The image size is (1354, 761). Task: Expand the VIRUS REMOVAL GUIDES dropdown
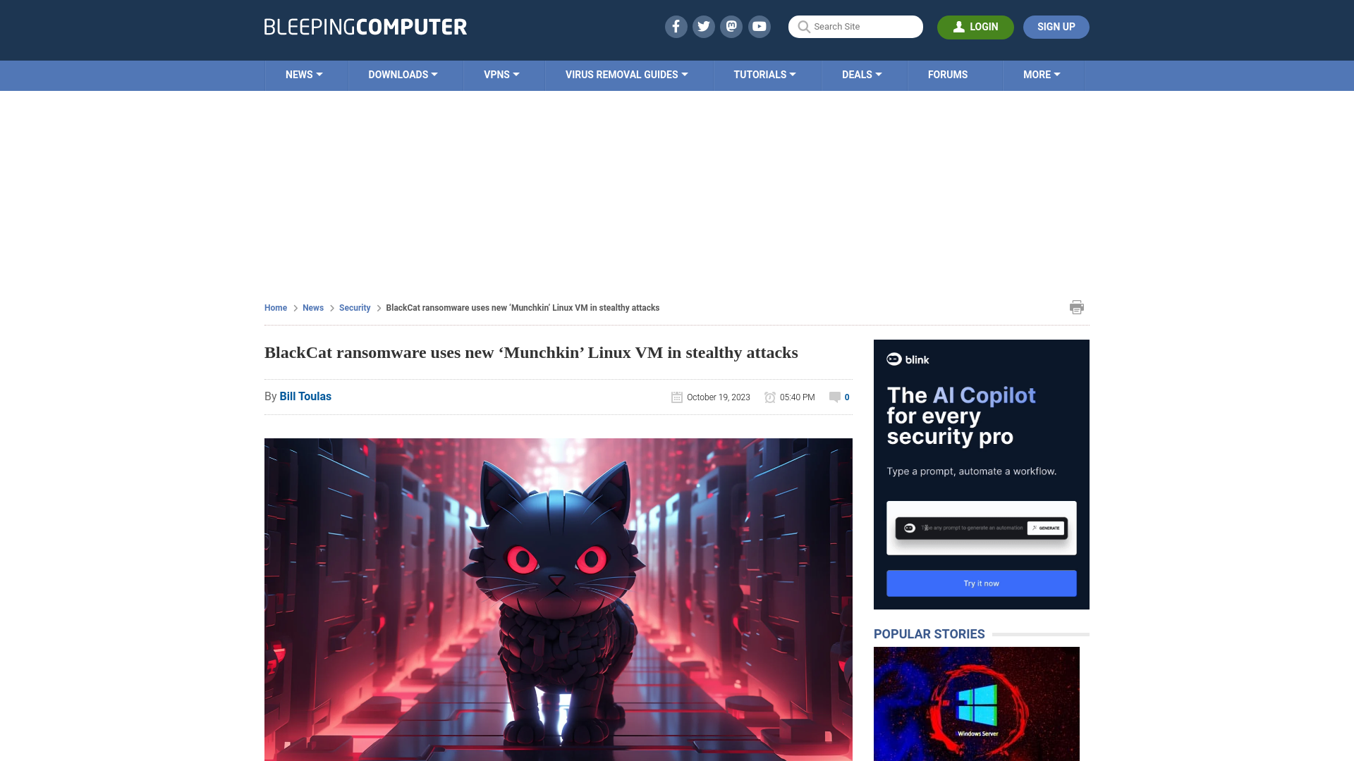626,75
